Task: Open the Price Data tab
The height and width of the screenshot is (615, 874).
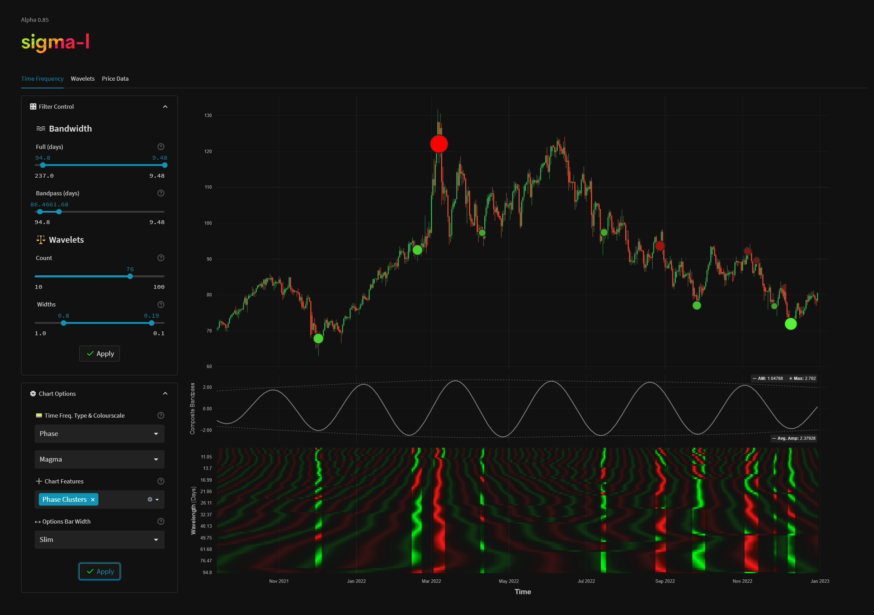Action: point(115,79)
